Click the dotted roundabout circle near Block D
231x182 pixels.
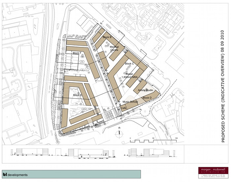point(145,111)
